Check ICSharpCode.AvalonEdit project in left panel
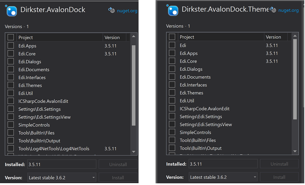This screenshot has height=185, width=305. (x=11, y=101)
